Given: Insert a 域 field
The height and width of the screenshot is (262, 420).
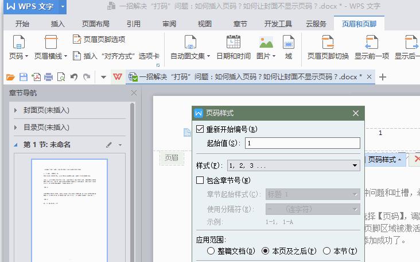Looking at the screenshot, I should pyautogui.click(x=289, y=47).
